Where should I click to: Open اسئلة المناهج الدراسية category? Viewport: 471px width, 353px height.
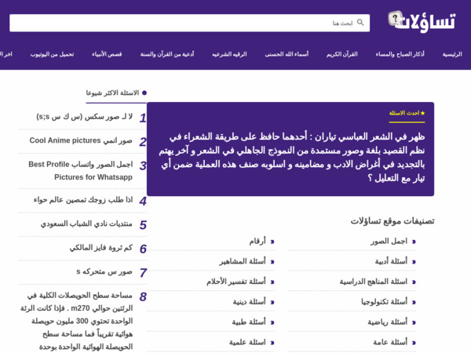[374, 282]
